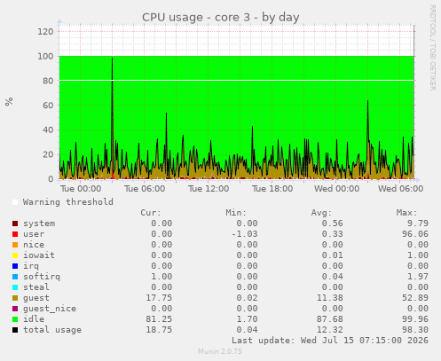
Task: Click the iowait max value 1.00
Action: click(x=418, y=255)
